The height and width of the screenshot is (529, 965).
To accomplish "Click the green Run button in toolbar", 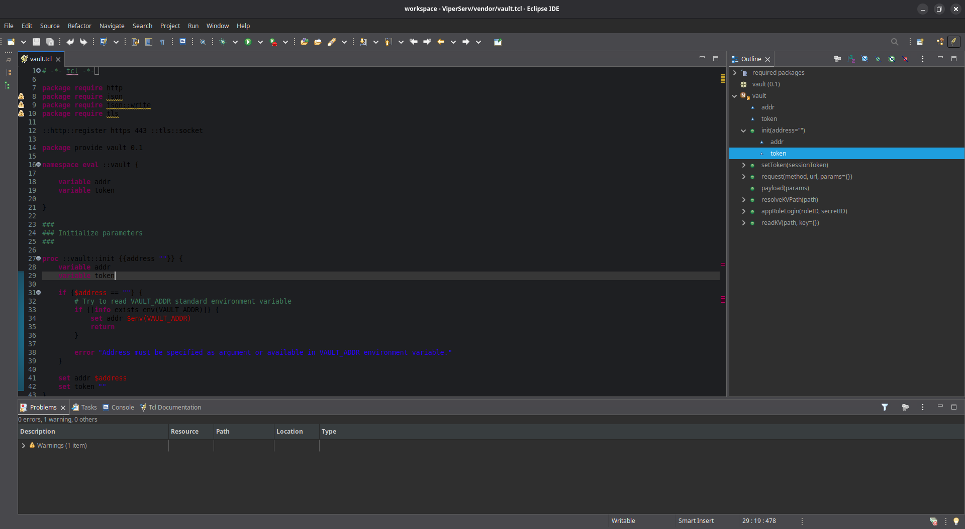I will [x=248, y=42].
